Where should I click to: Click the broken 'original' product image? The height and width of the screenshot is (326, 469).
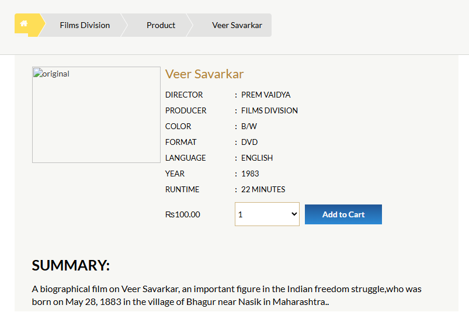tap(96, 115)
